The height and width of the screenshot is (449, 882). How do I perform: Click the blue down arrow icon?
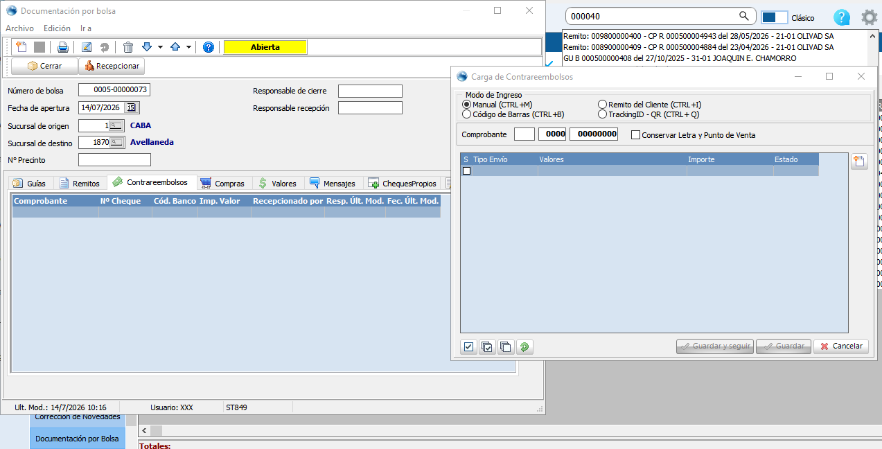[146, 47]
